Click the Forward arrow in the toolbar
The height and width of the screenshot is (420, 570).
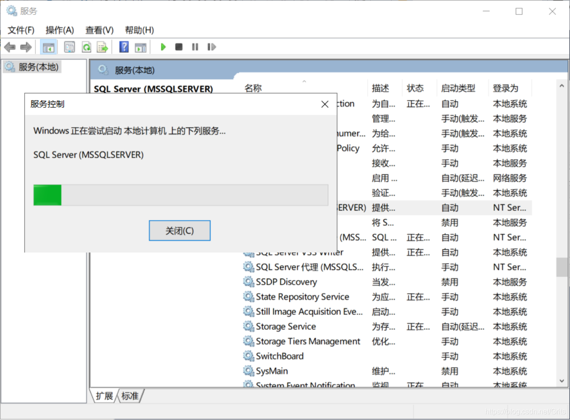(26, 47)
